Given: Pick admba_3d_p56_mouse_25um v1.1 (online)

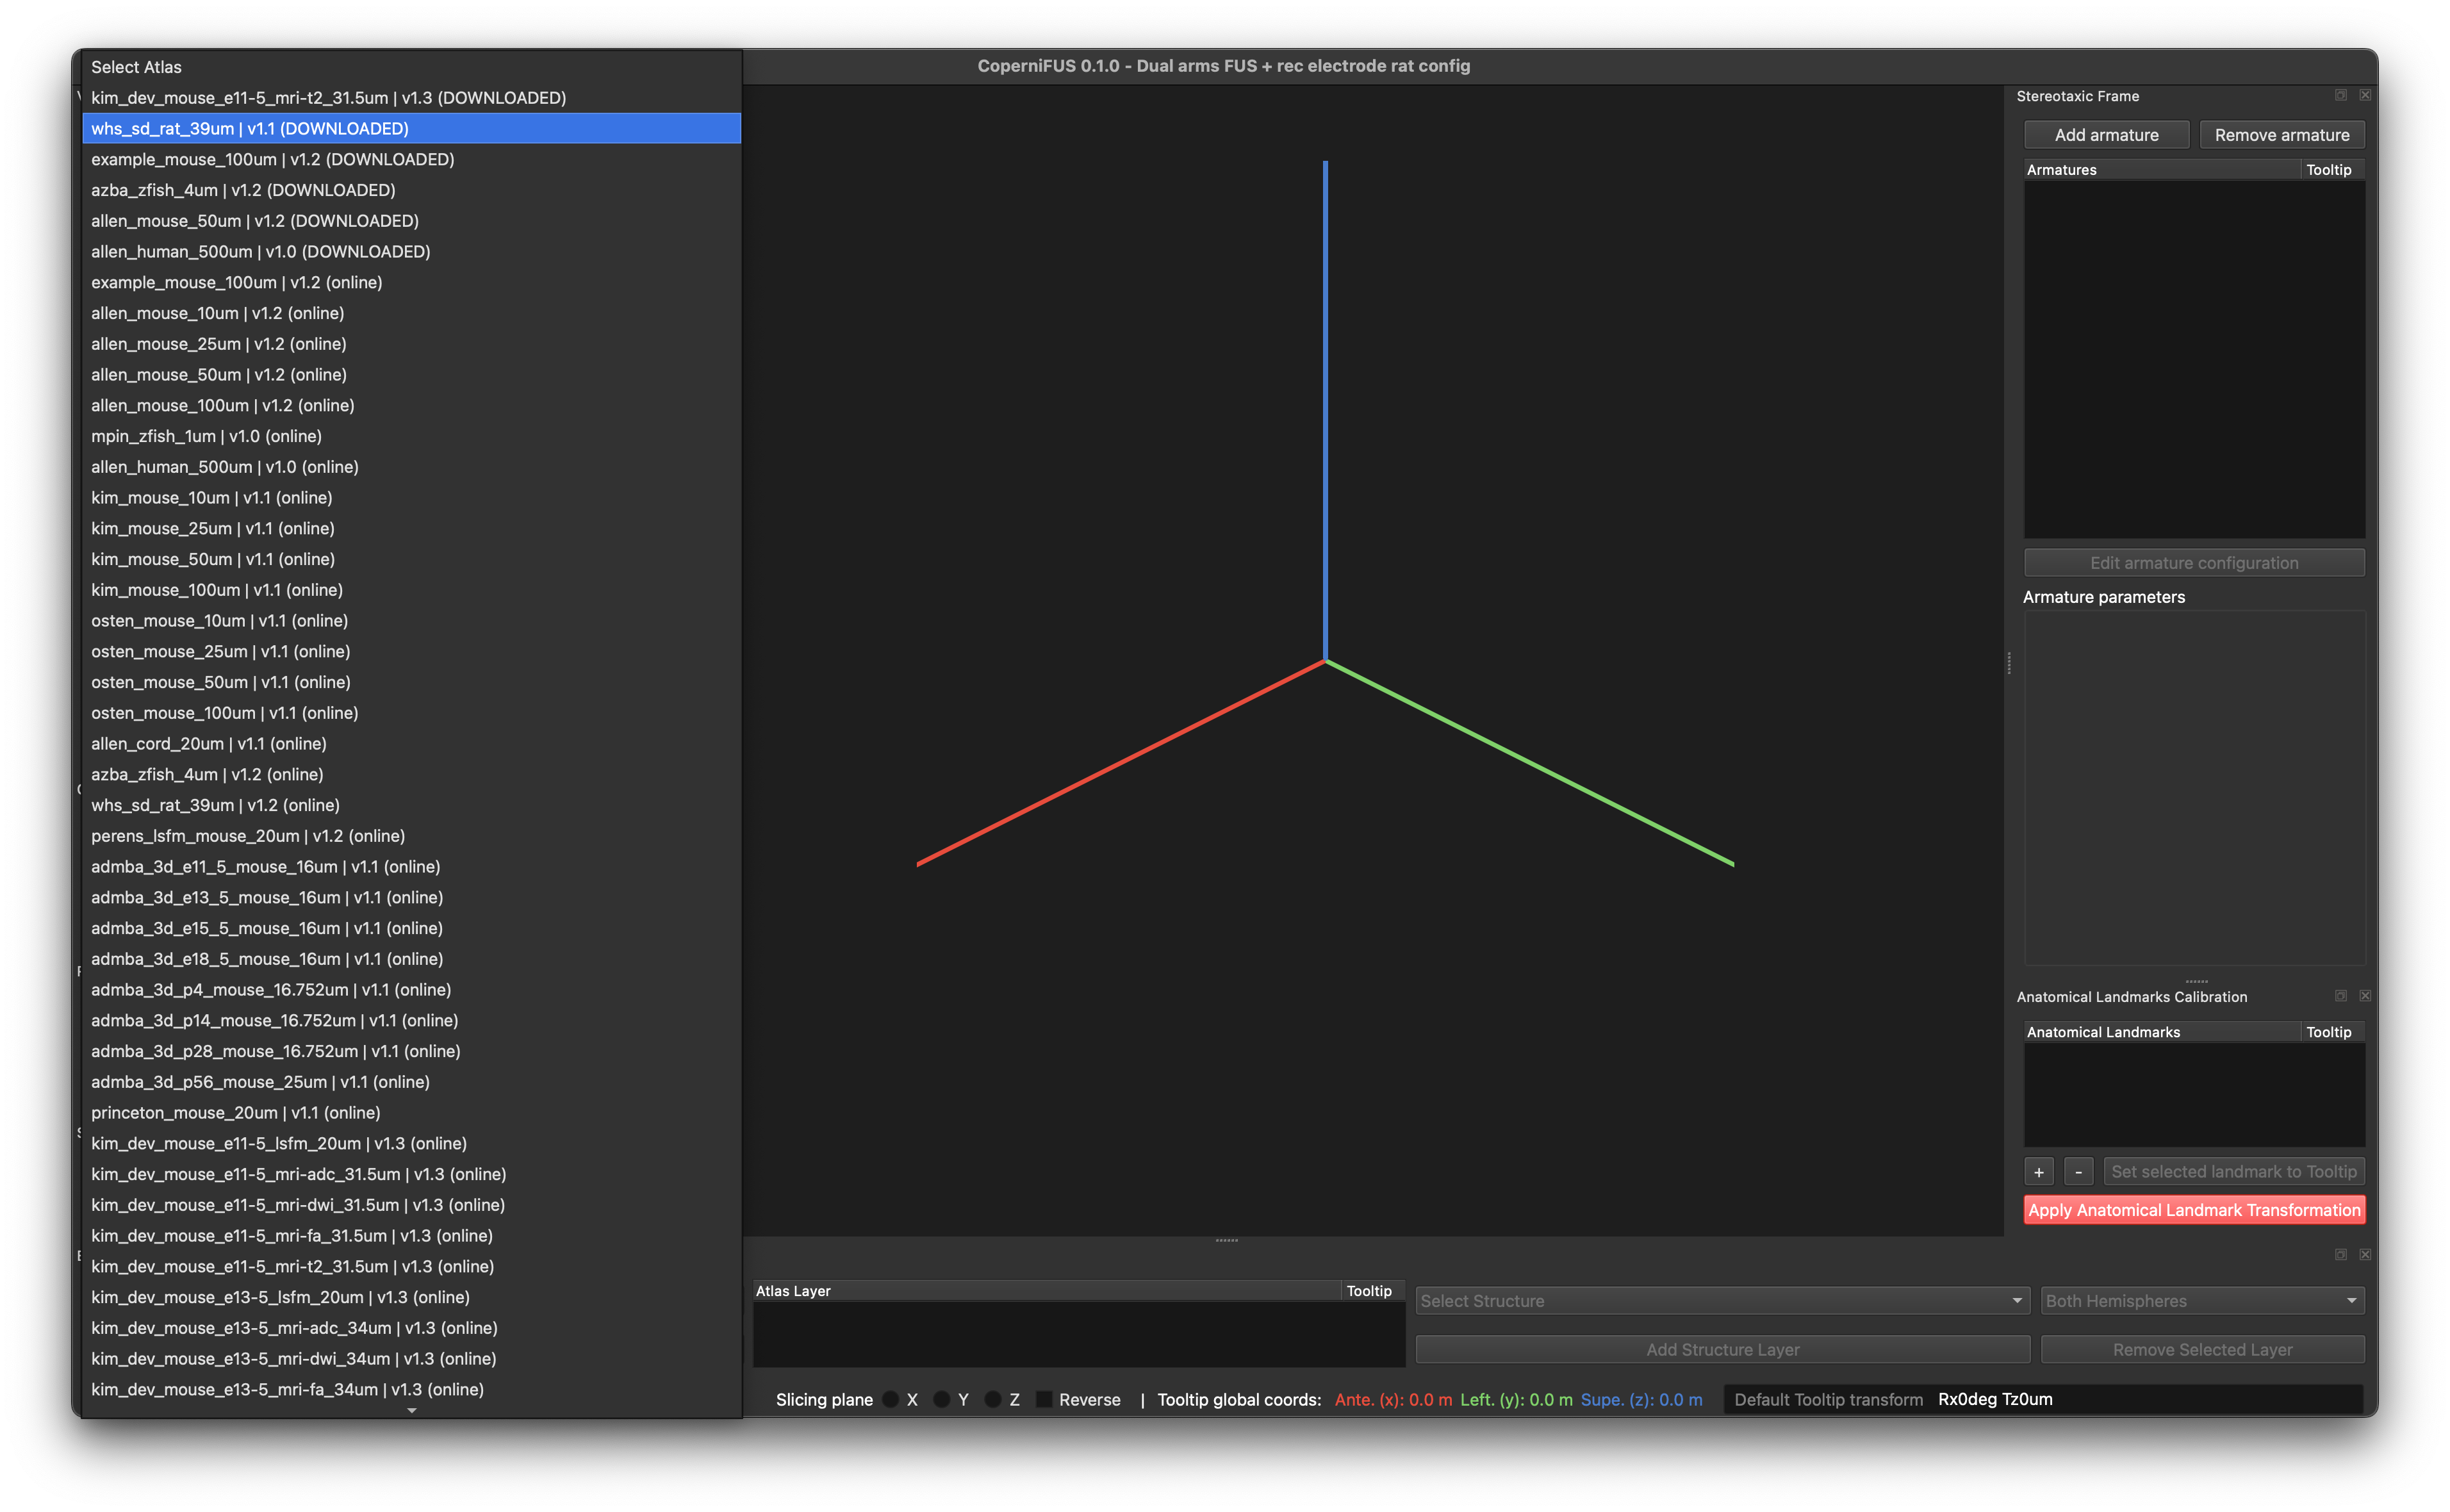Looking at the screenshot, I should (x=411, y=1082).
